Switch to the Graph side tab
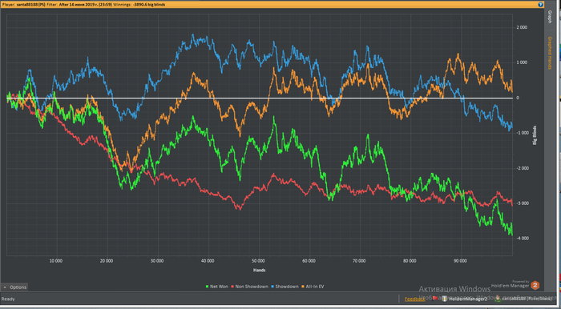 click(x=550, y=17)
